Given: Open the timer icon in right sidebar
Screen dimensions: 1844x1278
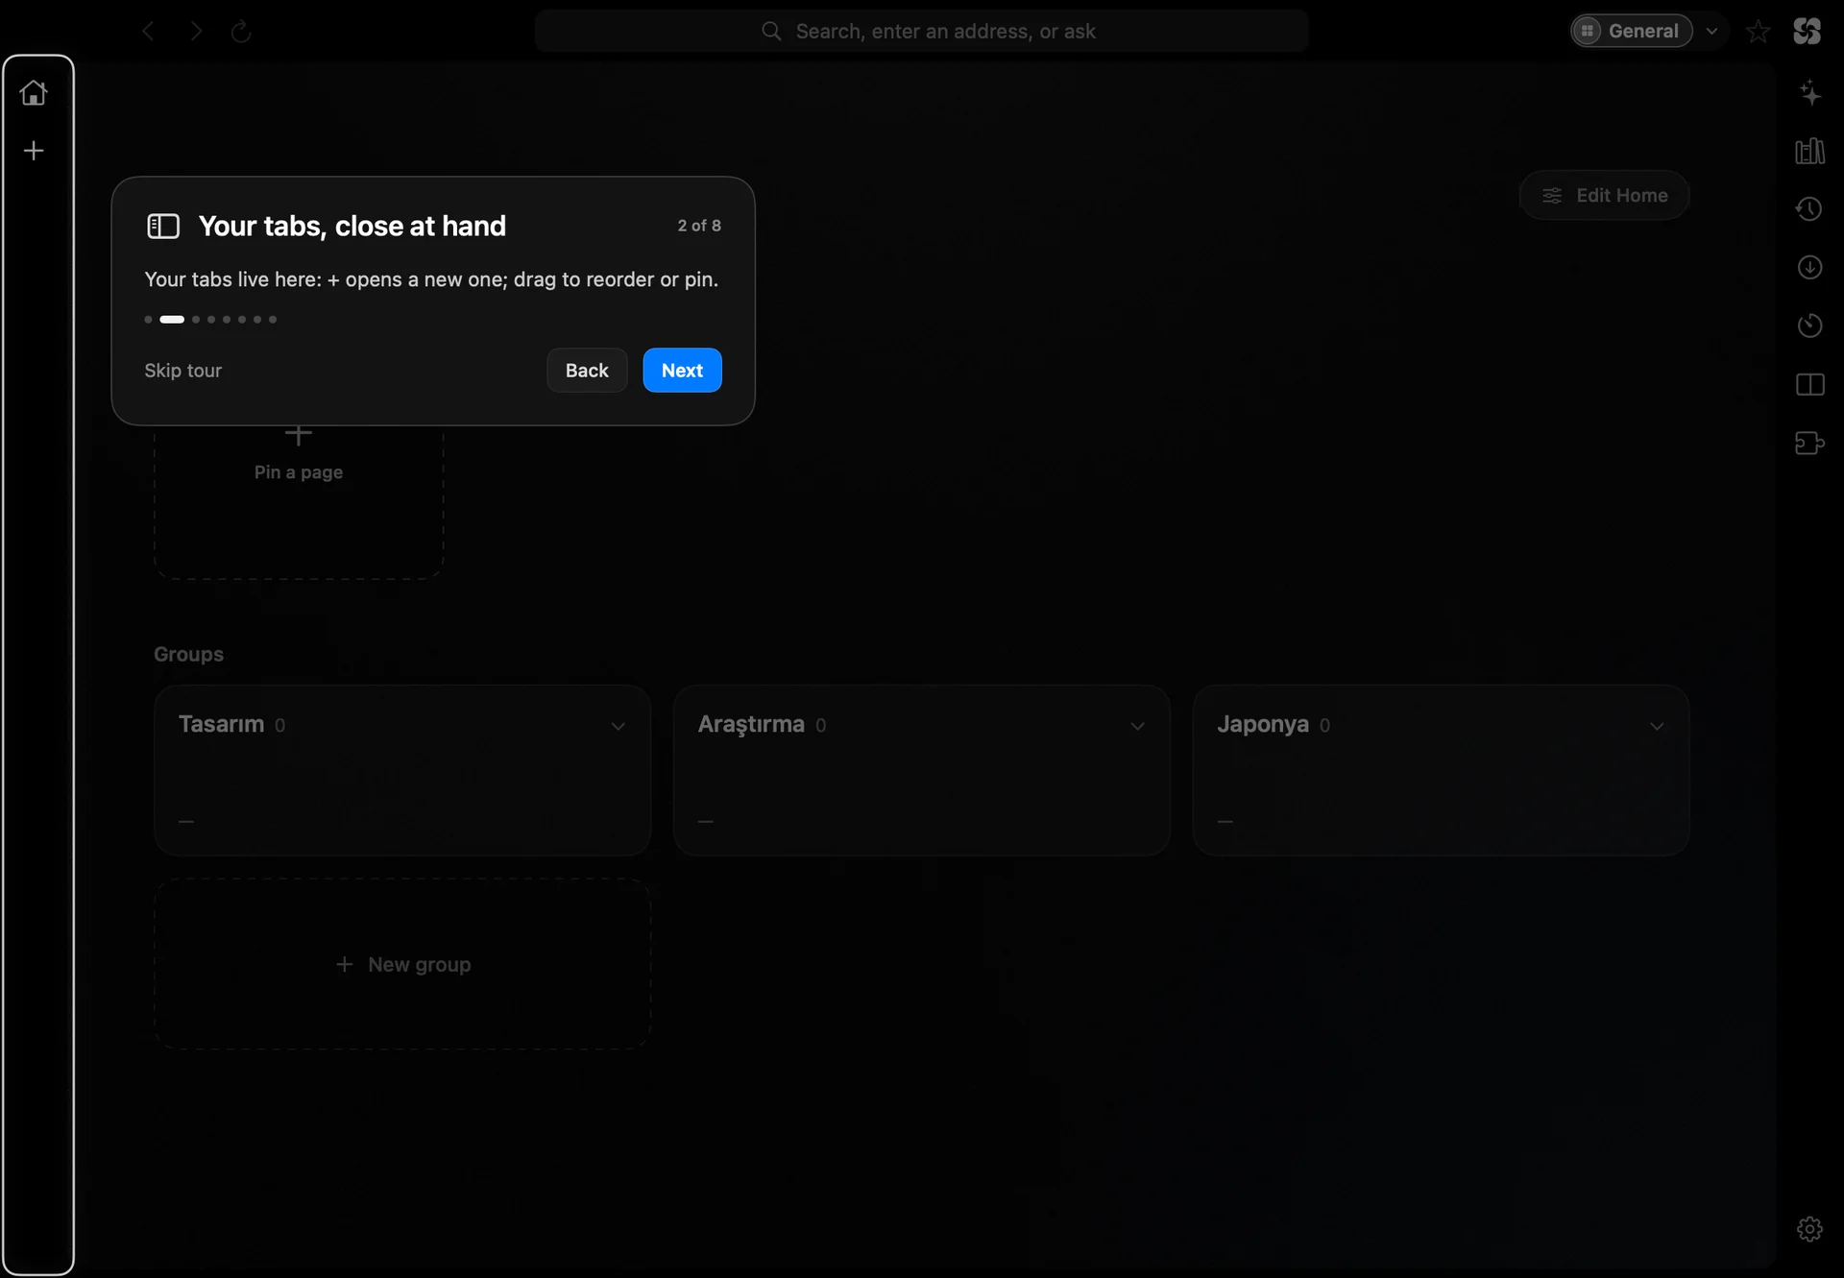Looking at the screenshot, I should coord(1809,326).
